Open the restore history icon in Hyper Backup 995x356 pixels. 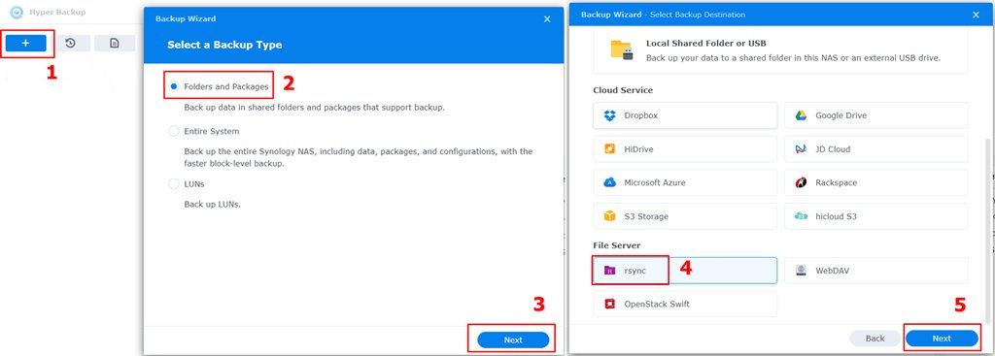(70, 43)
